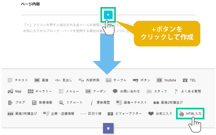Insert a 区切り線 divider line
This screenshot has width=216, height=135.
(91, 114)
